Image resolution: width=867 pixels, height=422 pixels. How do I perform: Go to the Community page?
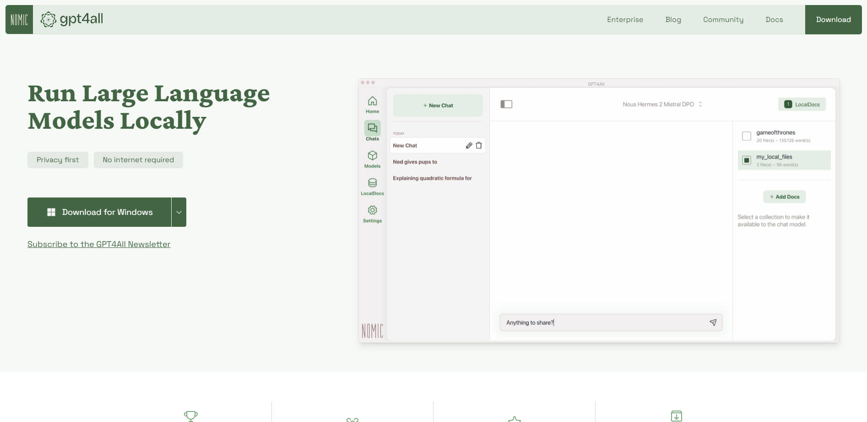[723, 20]
